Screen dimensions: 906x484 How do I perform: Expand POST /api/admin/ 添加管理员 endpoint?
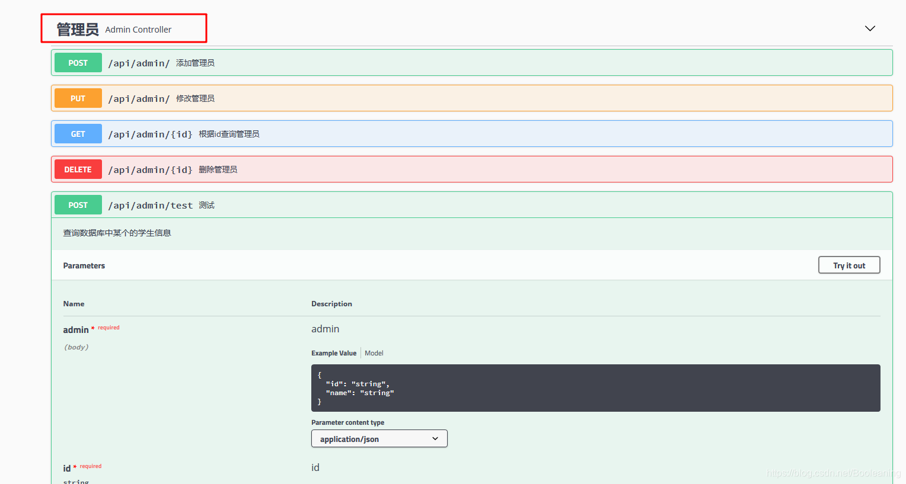coord(471,63)
